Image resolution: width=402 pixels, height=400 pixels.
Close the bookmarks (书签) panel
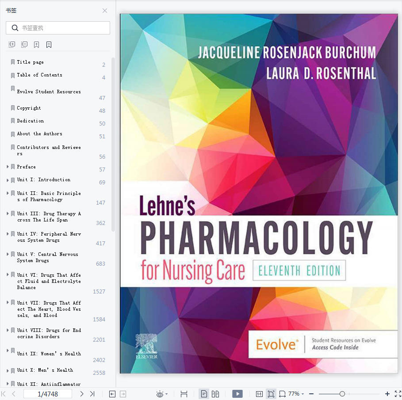pos(105,11)
